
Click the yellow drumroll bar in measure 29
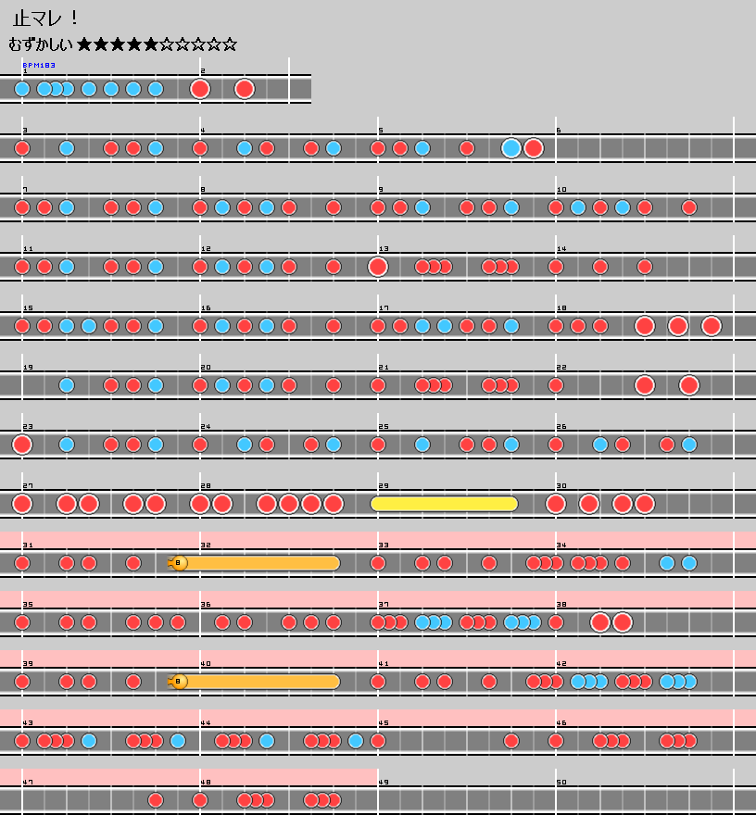pos(444,504)
